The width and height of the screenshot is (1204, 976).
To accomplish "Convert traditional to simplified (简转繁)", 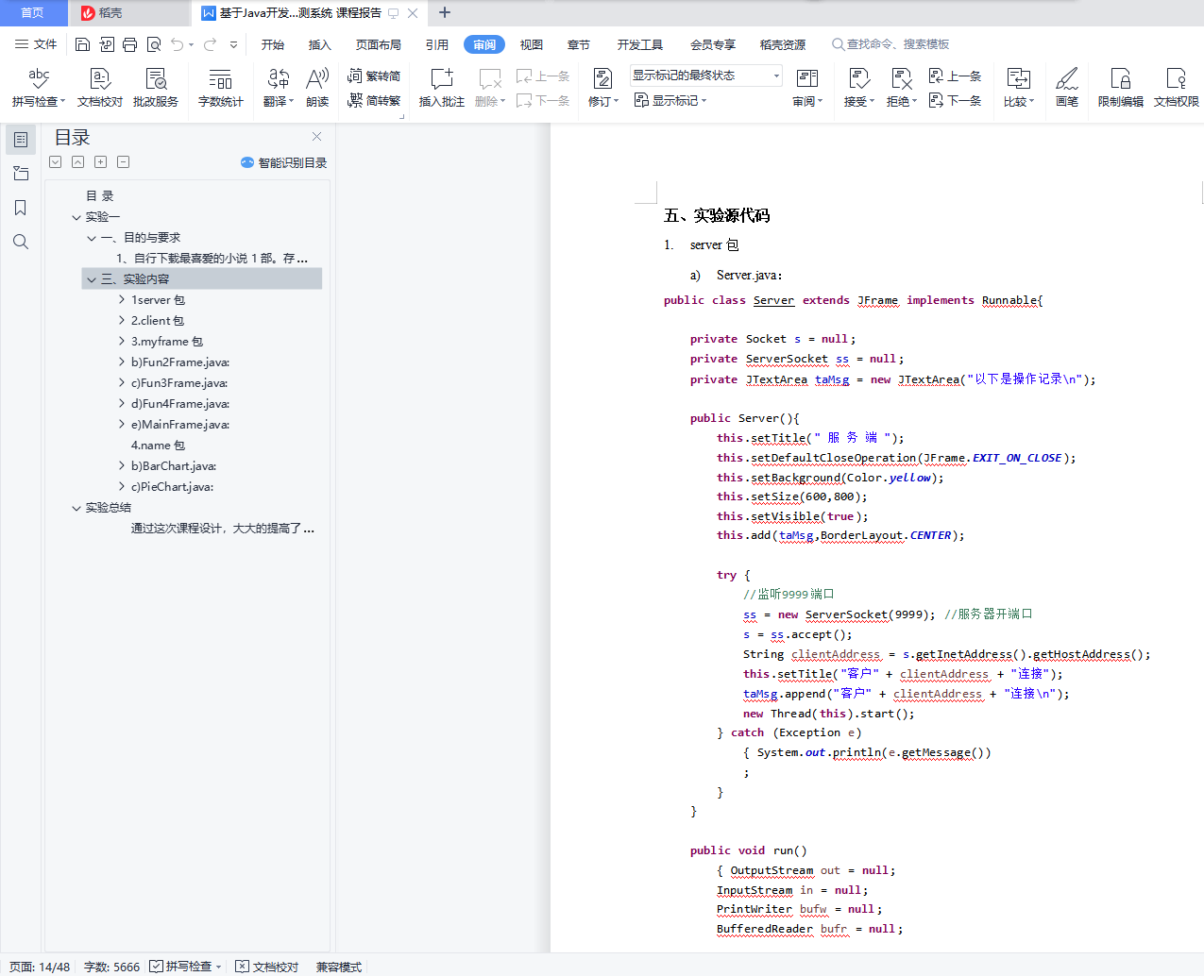I will pyautogui.click(x=374, y=100).
